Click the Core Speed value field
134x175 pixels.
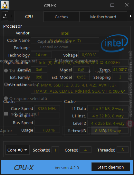(47, 108)
